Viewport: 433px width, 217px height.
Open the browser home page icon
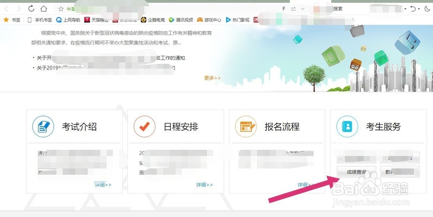44,9
